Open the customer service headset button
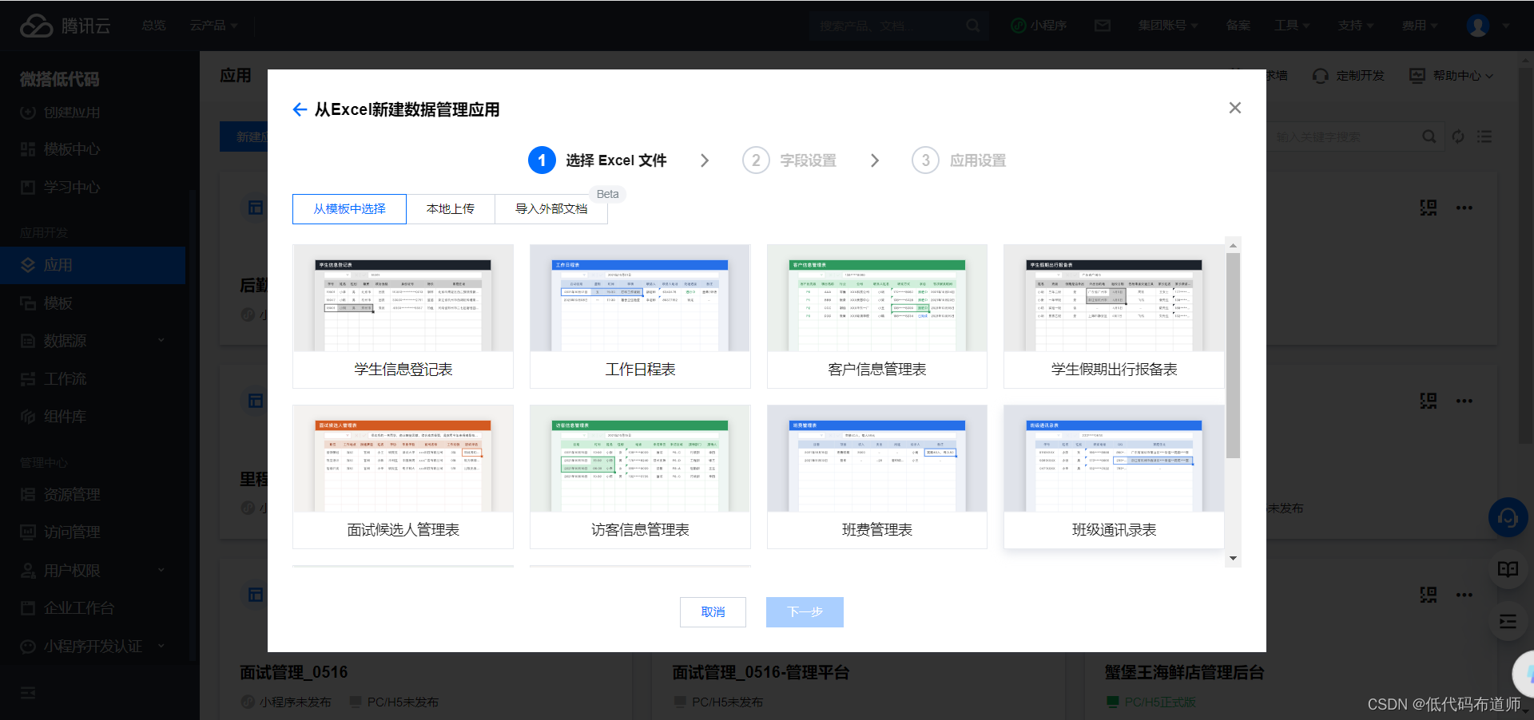 1508,518
